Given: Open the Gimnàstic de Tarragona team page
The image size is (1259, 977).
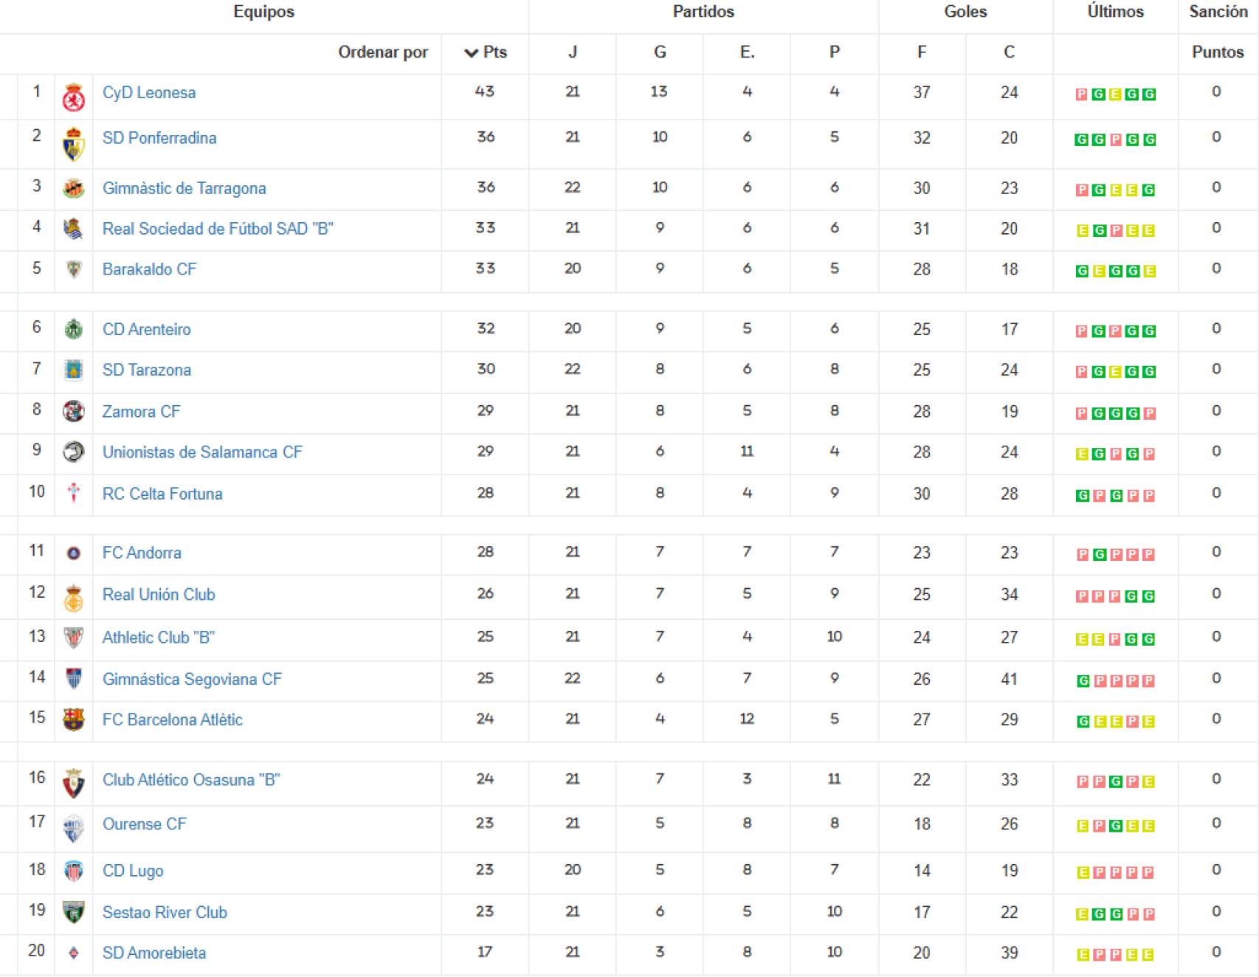Looking at the screenshot, I should (184, 189).
